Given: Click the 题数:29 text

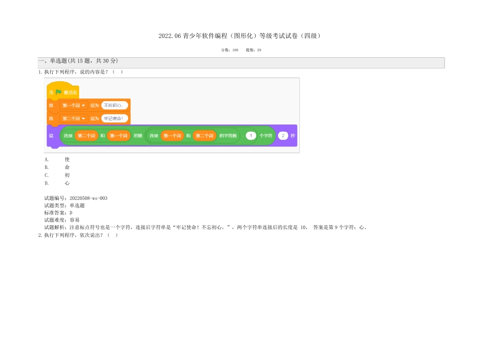Looking at the screenshot, I should [254, 50].
